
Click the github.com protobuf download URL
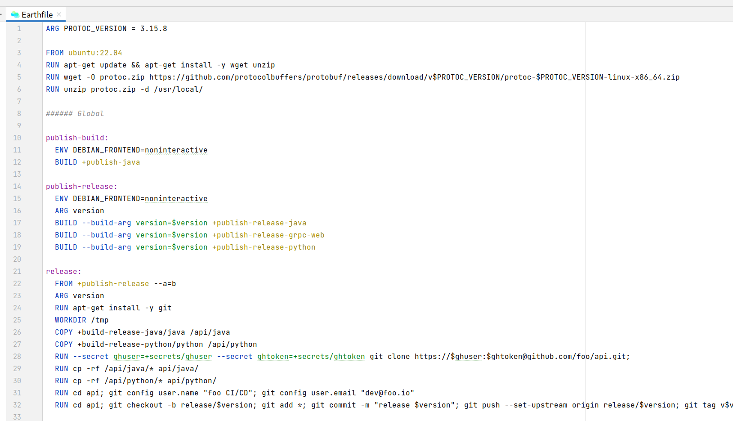414,77
